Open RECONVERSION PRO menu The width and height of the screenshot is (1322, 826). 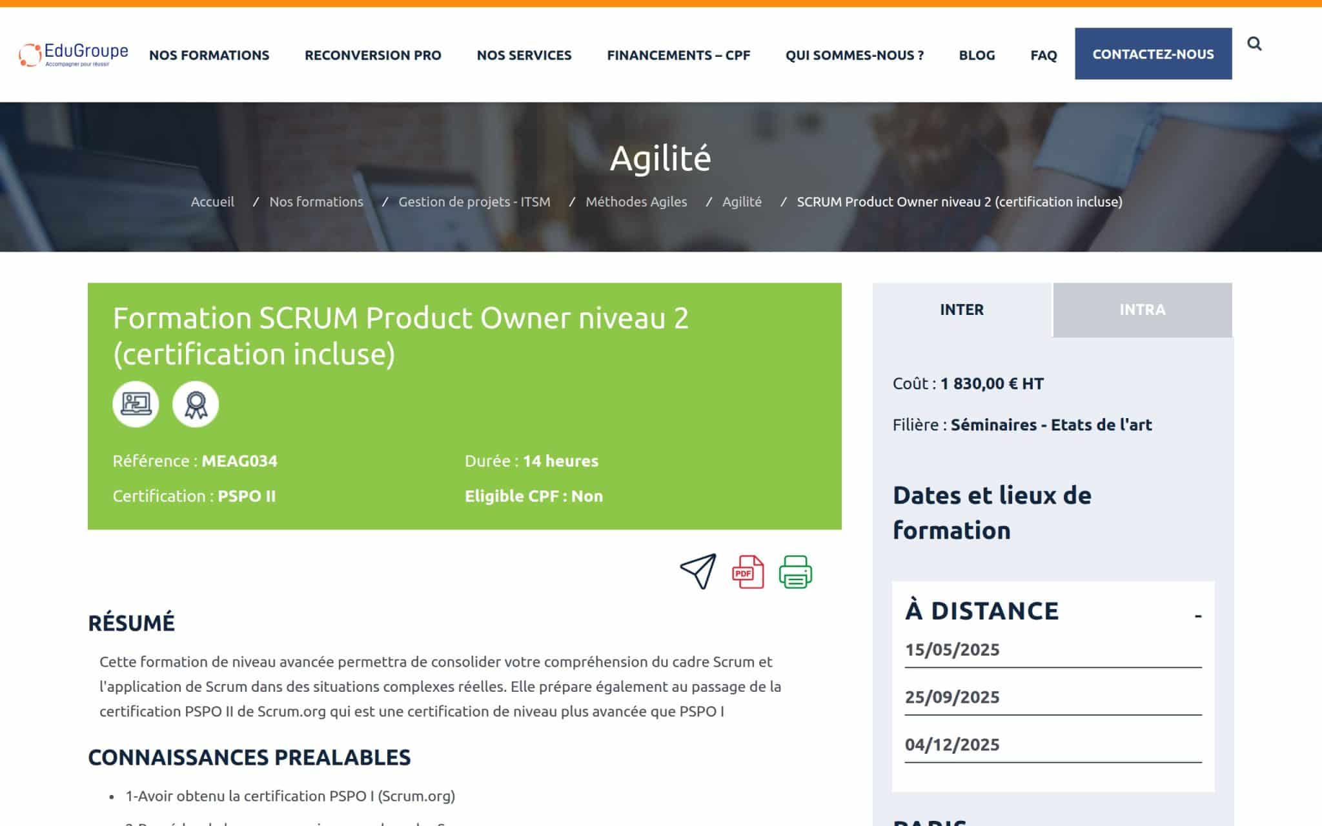[x=373, y=55]
